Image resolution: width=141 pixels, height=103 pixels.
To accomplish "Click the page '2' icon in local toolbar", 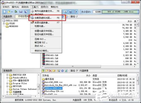I will pyautogui.click(x=66, y=71).
